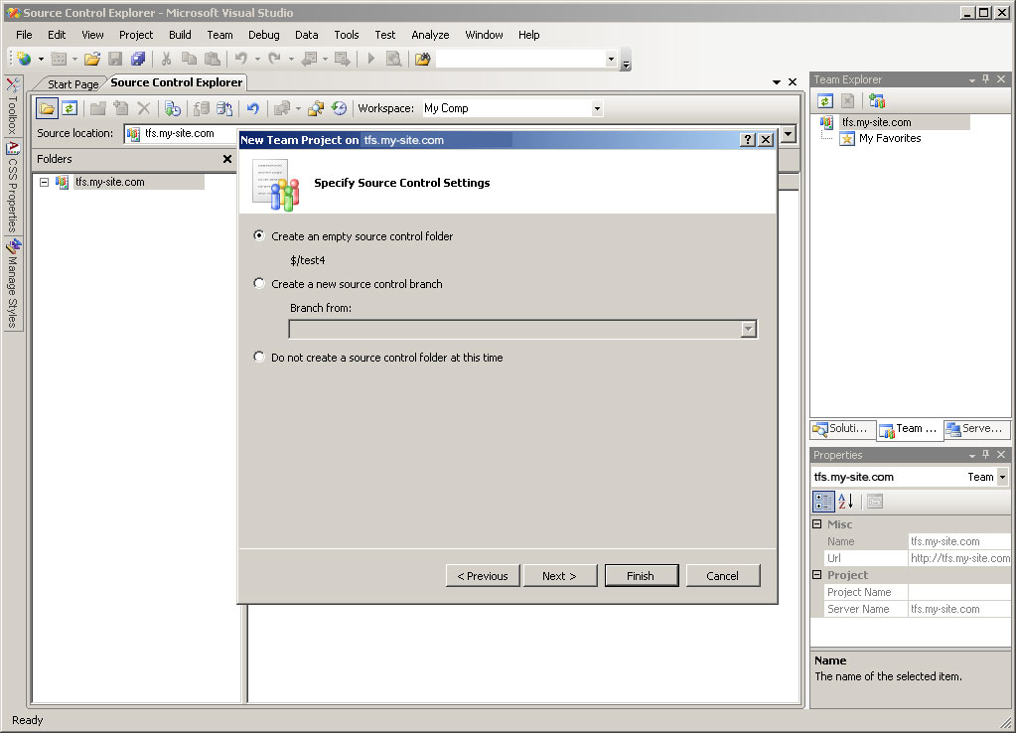1016x733 pixels.
Task: Open the Find combo box dropdown arrow
Action: click(x=611, y=59)
